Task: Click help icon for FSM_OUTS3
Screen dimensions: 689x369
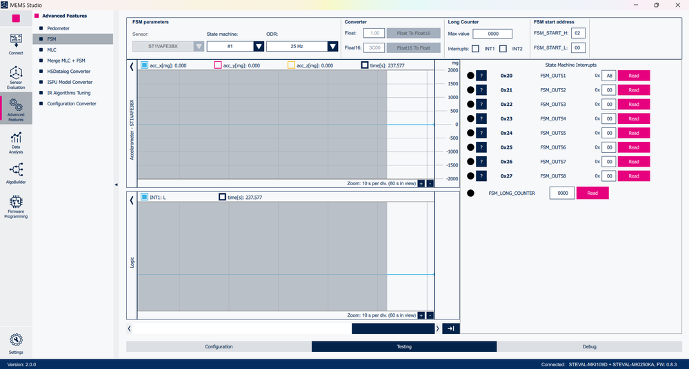Action: 481,105
